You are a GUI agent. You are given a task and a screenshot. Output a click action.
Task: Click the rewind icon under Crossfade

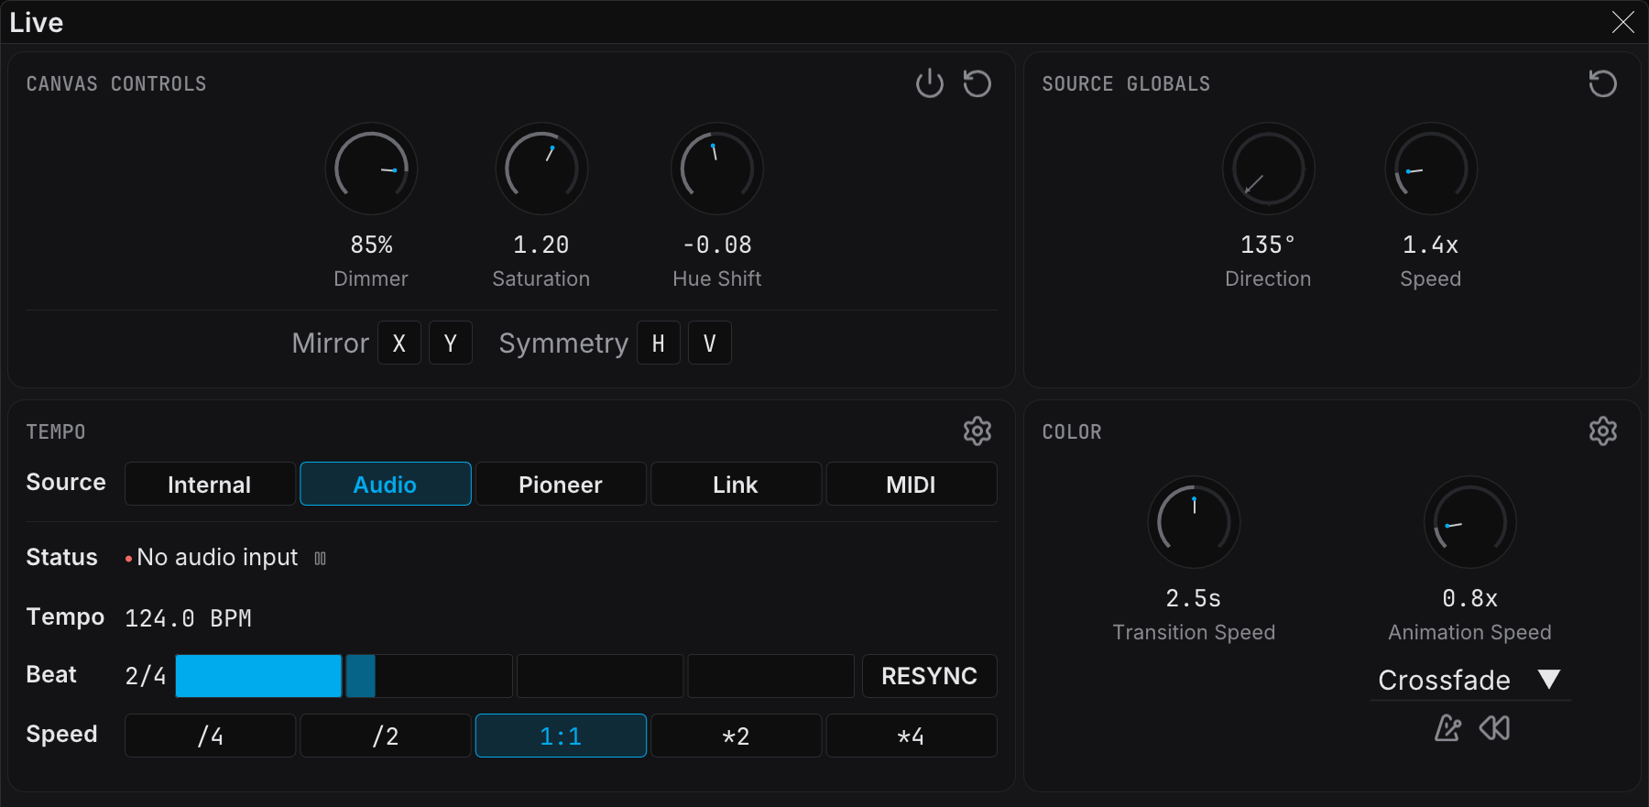pyautogui.click(x=1494, y=728)
